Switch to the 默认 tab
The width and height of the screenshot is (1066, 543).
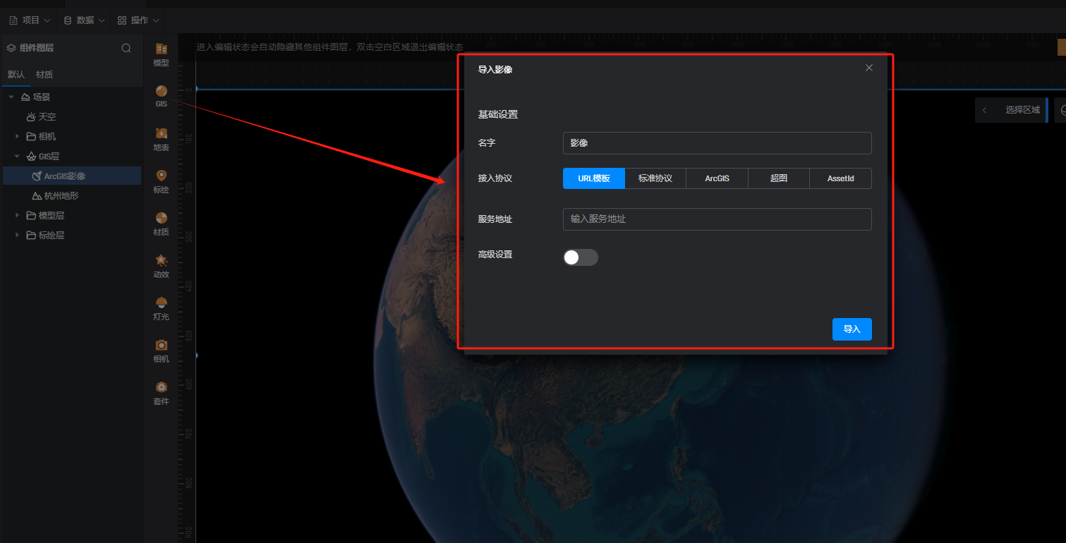click(16, 74)
